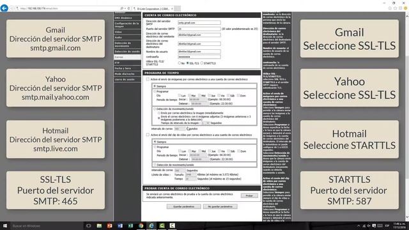Click the SMTP server address field
This screenshot has width=409, height=230.
coord(199,23)
